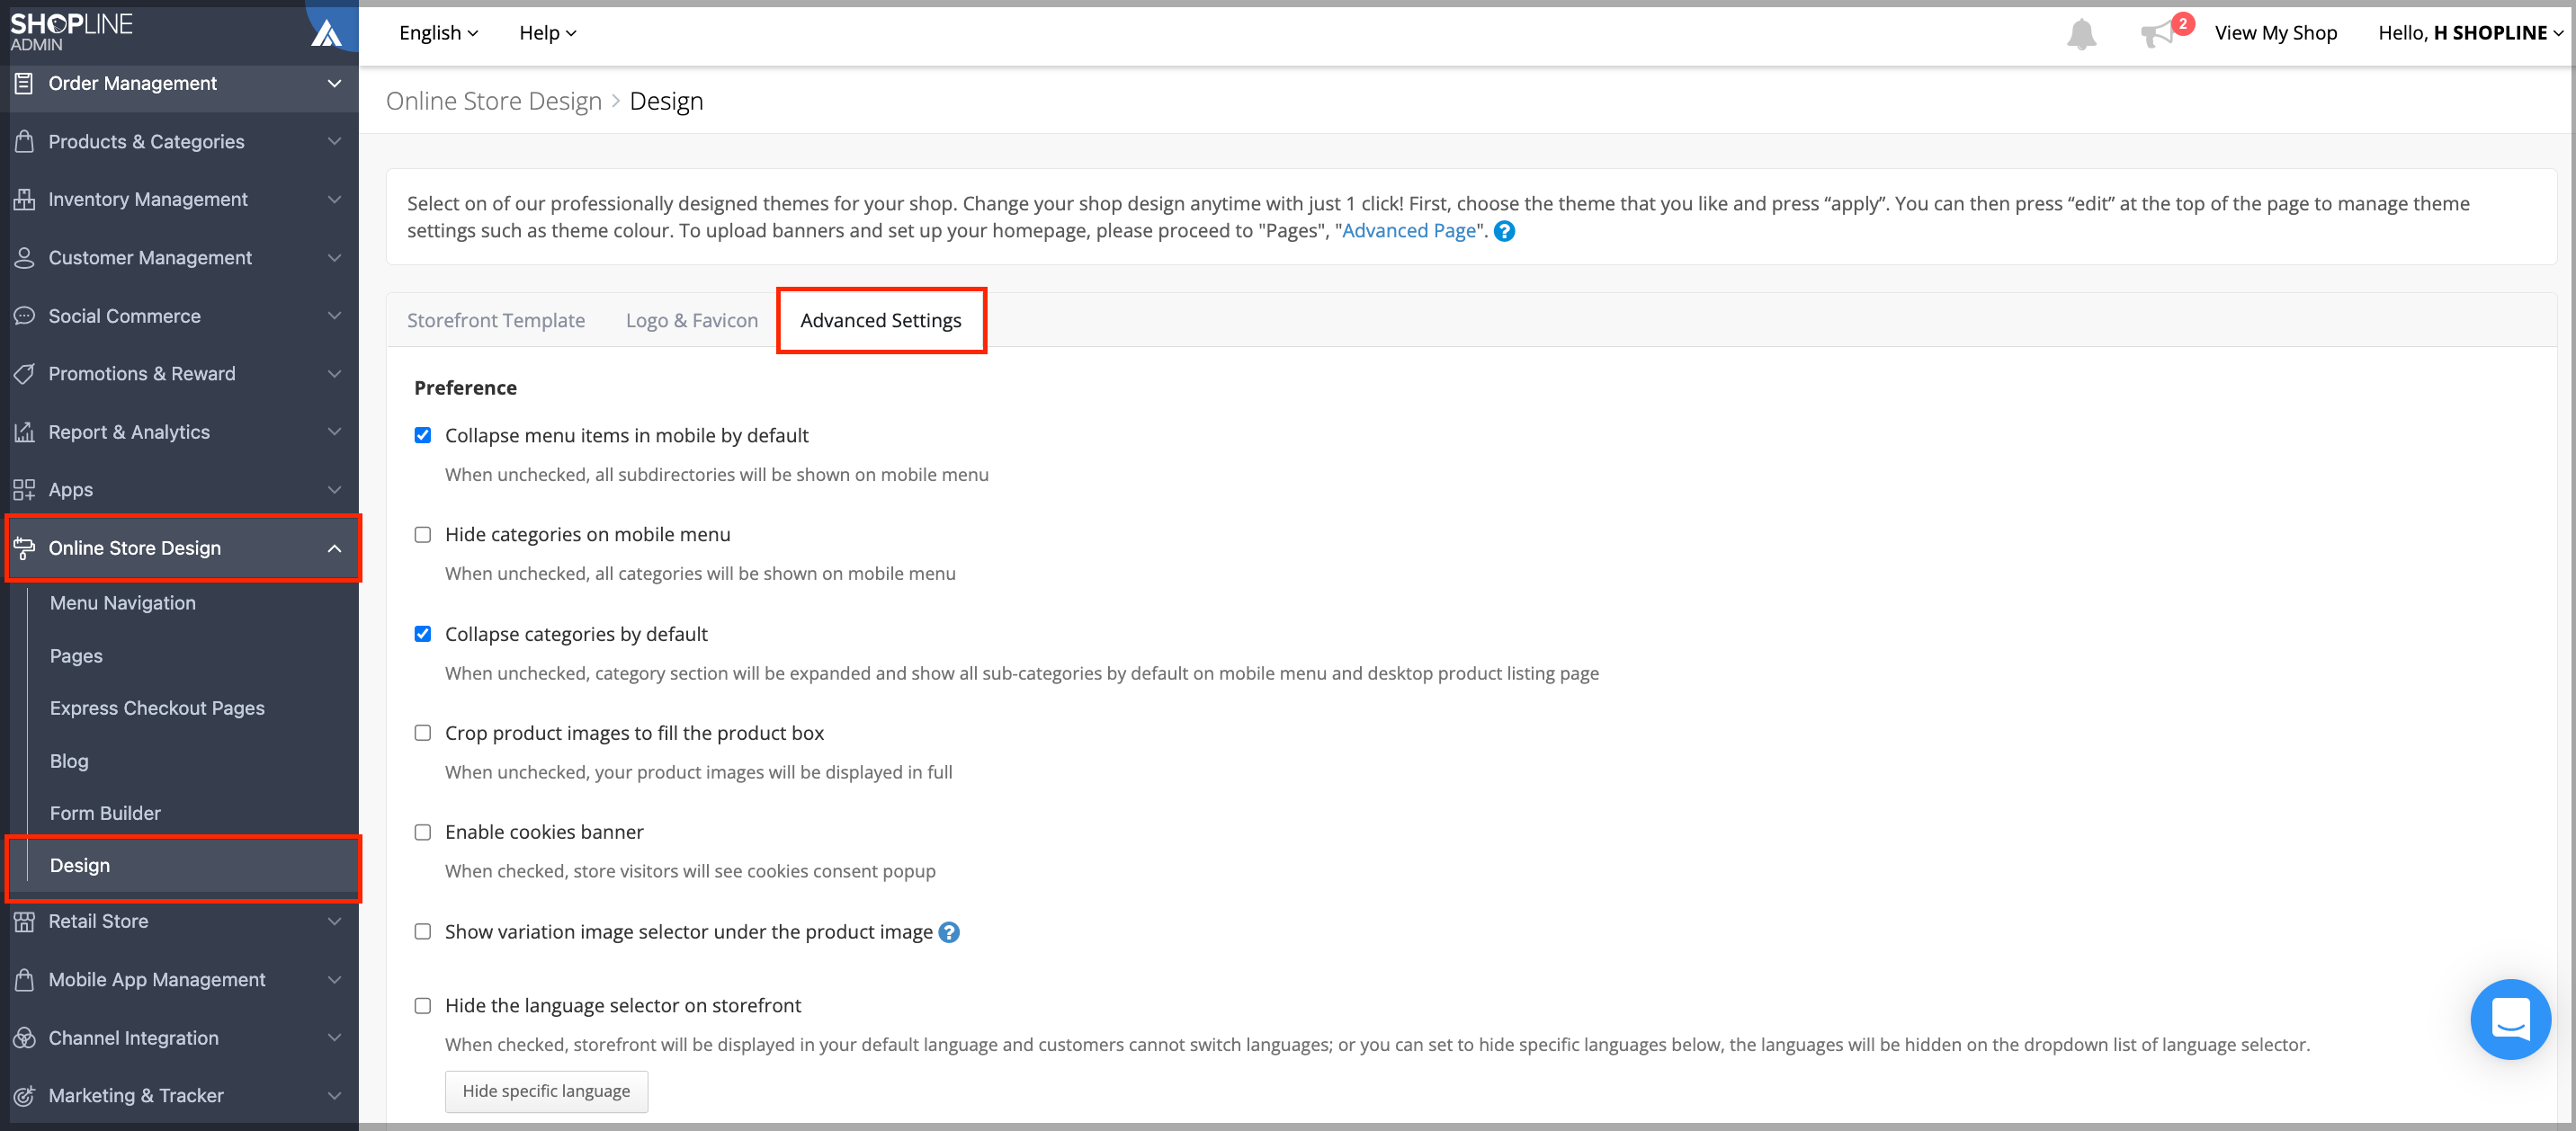This screenshot has height=1131, width=2576.
Task: Click View My Shop link
Action: click(2275, 33)
